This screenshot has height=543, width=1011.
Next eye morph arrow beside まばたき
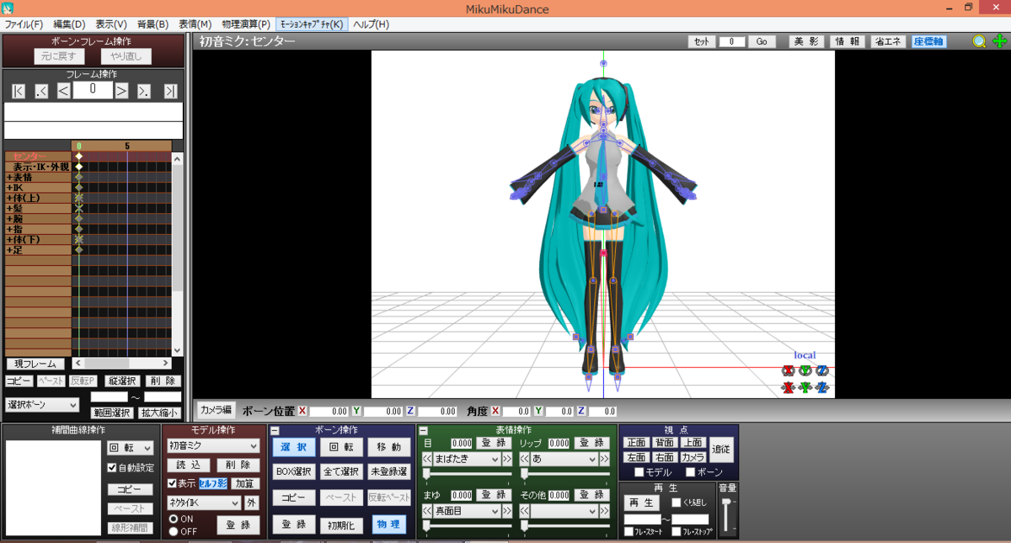(x=507, y=460)
